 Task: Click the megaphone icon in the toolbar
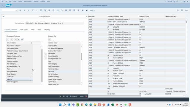tap(87, 10)
